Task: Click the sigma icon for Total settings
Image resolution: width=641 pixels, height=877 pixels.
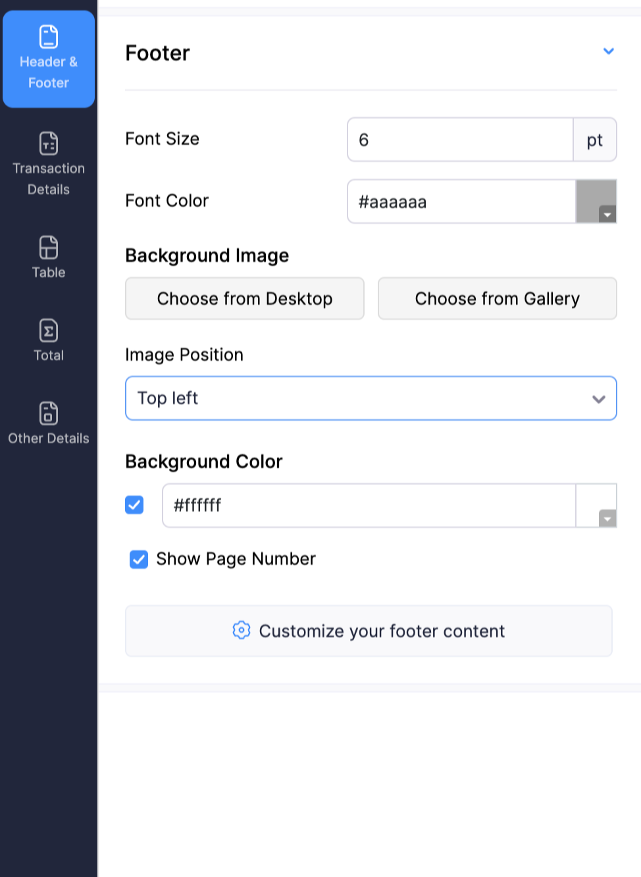Action: click(x=48, y=331)
